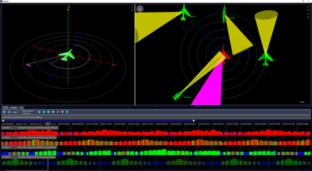The image size is (312, 171).
Task: Click the horizontal scrollbar at the bottom of the timeline
Action: pos(27,170)
